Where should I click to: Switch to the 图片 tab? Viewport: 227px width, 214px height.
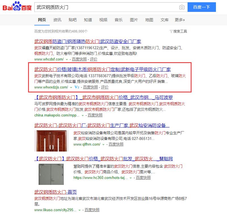click(134, 20)
